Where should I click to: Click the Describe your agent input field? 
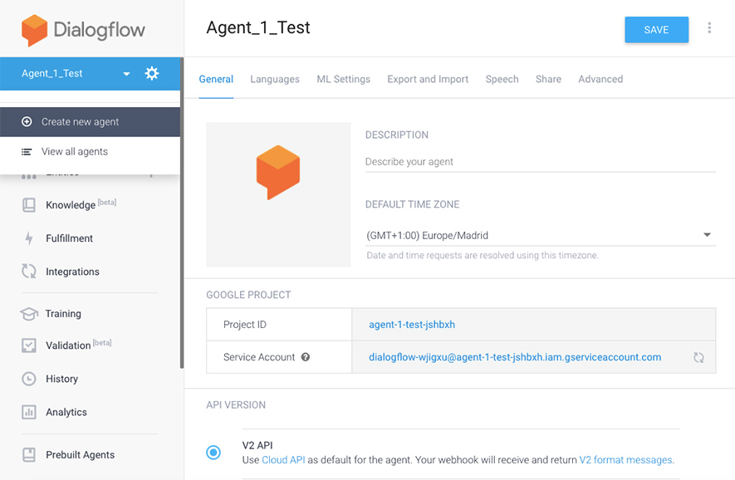click(541, 162)
